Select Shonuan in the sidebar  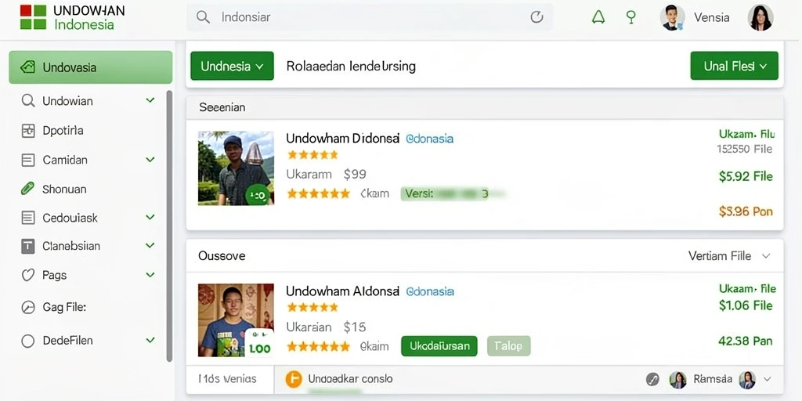pyautogui.click(x=64, y=189)
